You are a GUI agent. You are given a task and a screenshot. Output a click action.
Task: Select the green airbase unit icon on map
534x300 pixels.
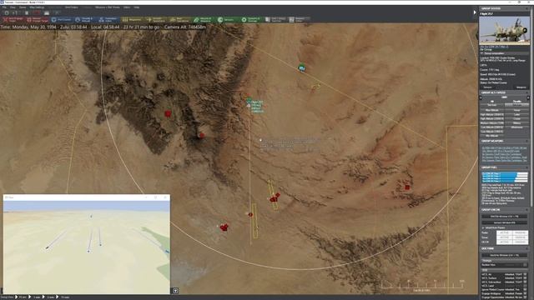pos(301,67)
